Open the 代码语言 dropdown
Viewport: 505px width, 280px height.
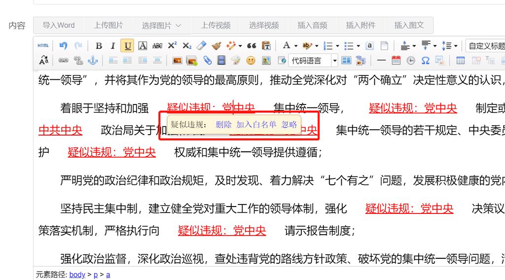click(x=335, y=61)
